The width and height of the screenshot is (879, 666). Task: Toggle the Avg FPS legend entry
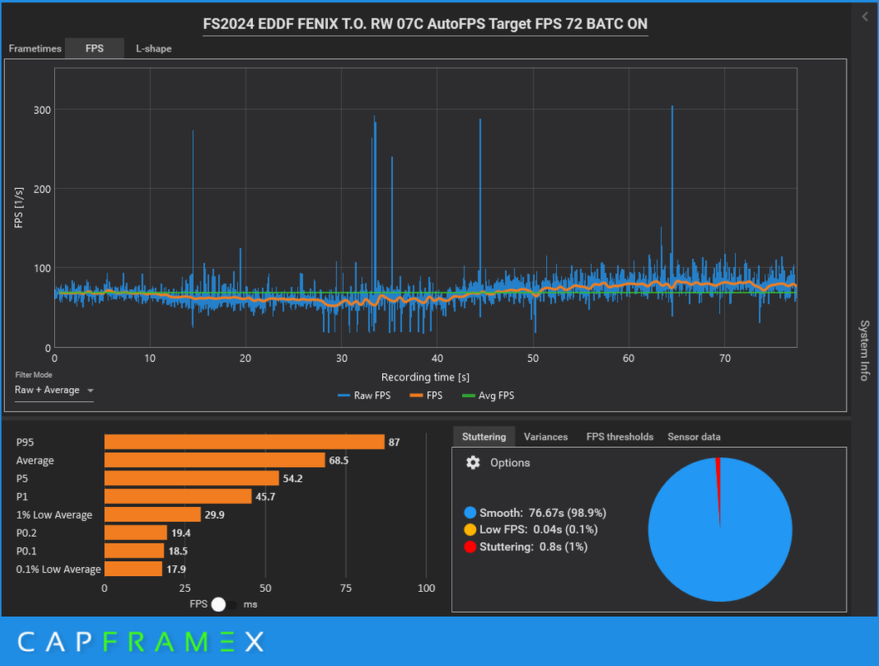[488, 395]
